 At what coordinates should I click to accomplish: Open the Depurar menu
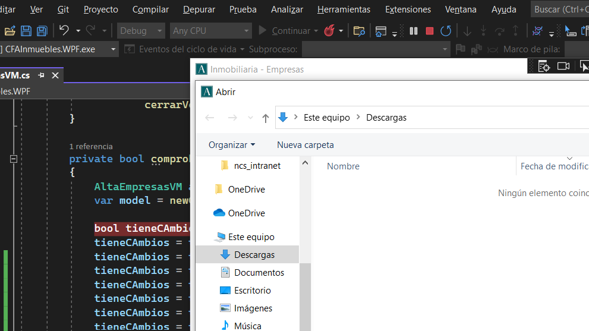tap(199, 10)
